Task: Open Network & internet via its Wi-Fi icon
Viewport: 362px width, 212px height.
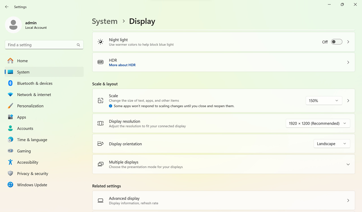Action: [x=10, y=94]
